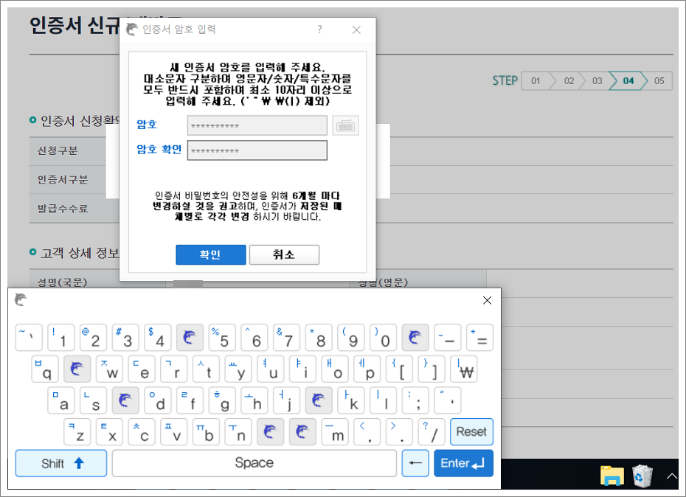The height and width of the screenshot is (497, 686).
Task: Click dolphin blank key between q and w
Action: click(x=77, y=369)
